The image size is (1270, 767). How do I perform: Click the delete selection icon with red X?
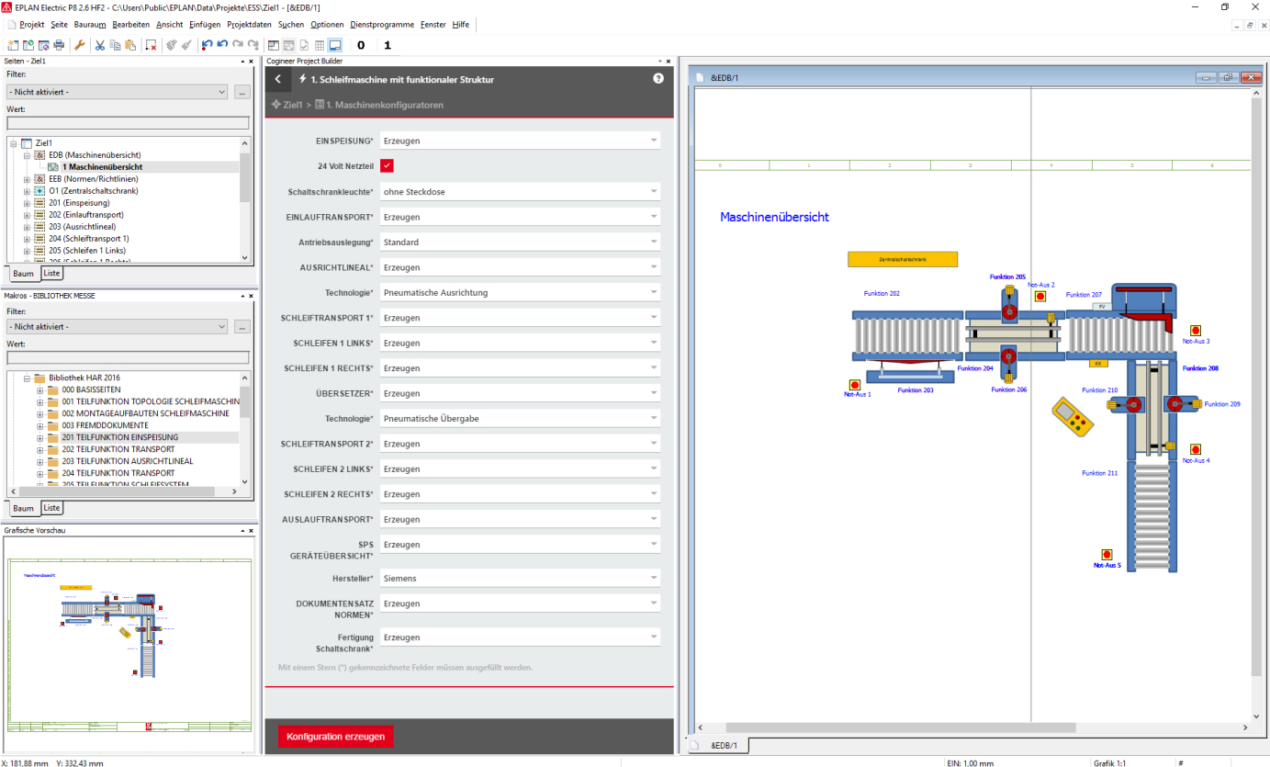tap(151, 45)
